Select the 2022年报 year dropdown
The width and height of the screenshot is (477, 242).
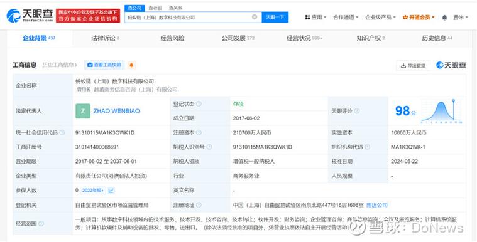pos(93,191)
